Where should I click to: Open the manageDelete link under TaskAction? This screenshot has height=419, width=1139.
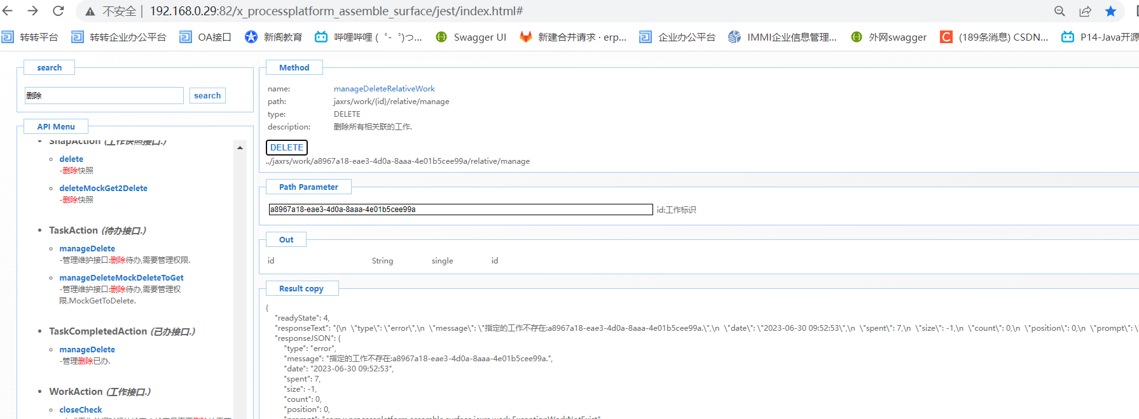pyautogui.click(x=87, y=248)
